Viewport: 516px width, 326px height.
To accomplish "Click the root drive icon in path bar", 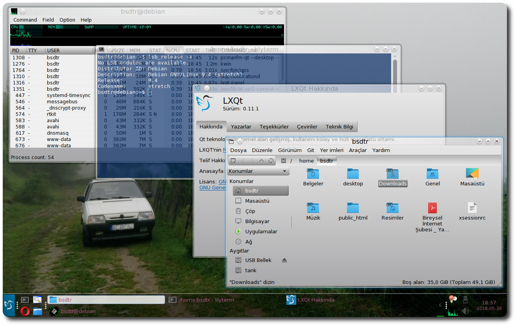I will (x=283, y=161).
